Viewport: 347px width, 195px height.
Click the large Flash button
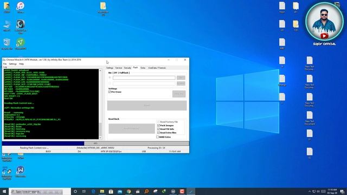point(147,106)
